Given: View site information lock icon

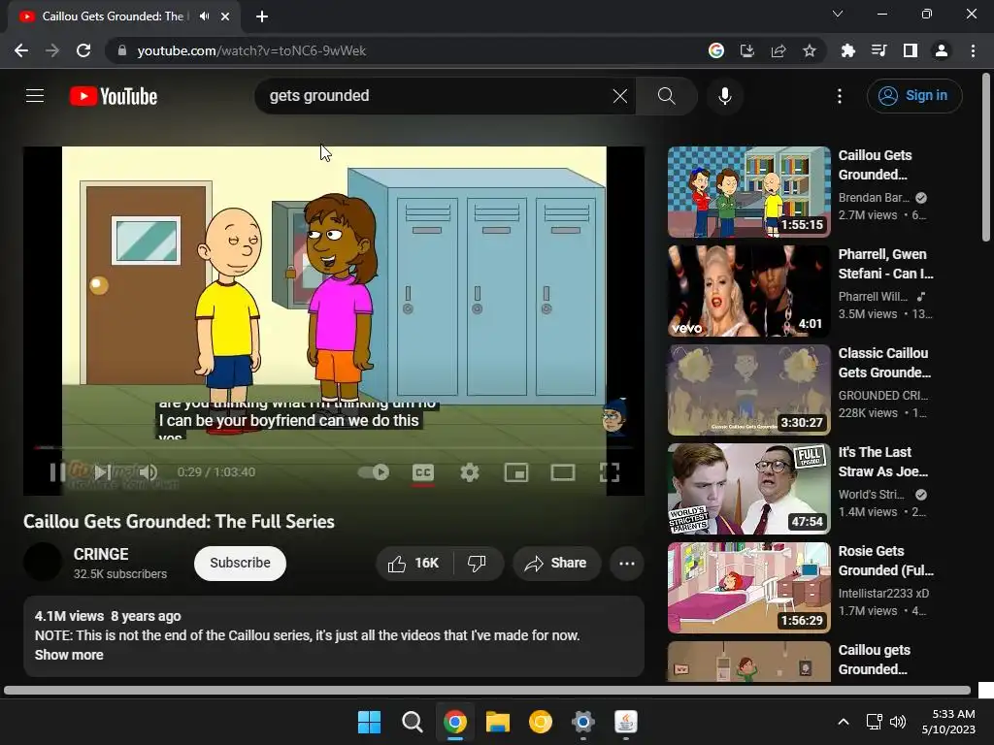Looking at the screenshot, I should (x=122, y=50).
